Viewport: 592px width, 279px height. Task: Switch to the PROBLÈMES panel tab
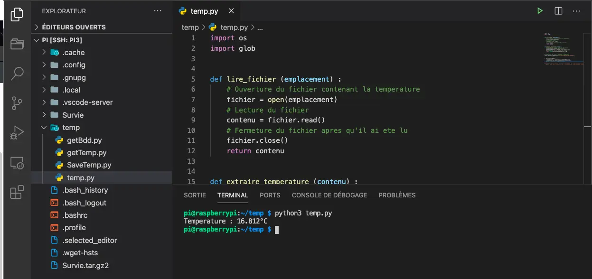pyautogui.click(x=397, y=195)
